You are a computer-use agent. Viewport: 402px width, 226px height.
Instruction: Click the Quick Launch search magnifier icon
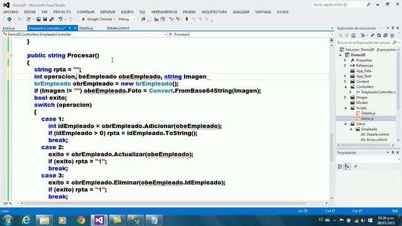(369, 4)
